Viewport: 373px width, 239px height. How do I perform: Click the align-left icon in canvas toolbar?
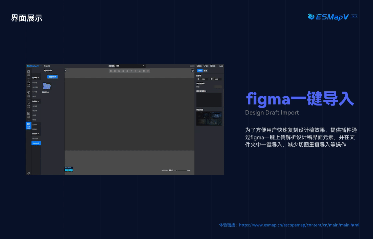(x=119, y=71)
